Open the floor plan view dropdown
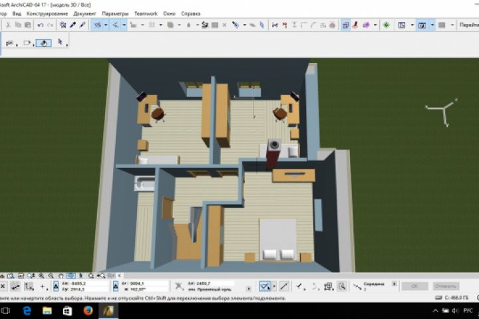 [412, 25]
